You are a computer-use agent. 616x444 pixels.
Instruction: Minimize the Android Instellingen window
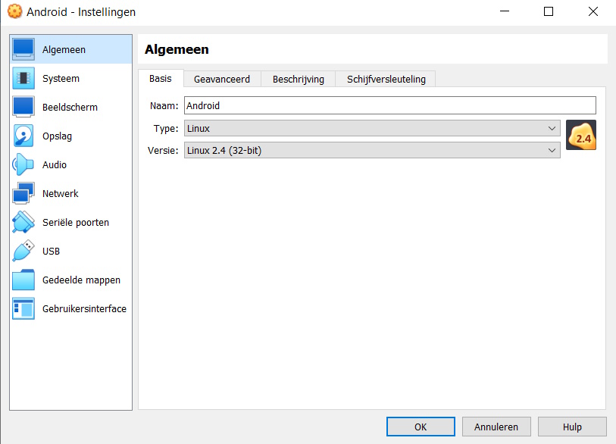[505, 11]
